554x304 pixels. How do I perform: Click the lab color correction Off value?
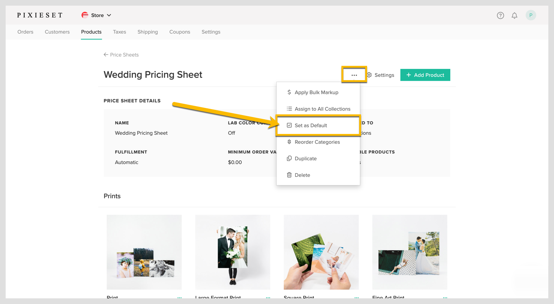coord(231,133)
